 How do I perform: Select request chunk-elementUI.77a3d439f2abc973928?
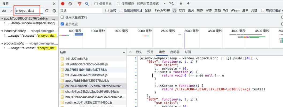pyautogui.click(x=93, y=86)
